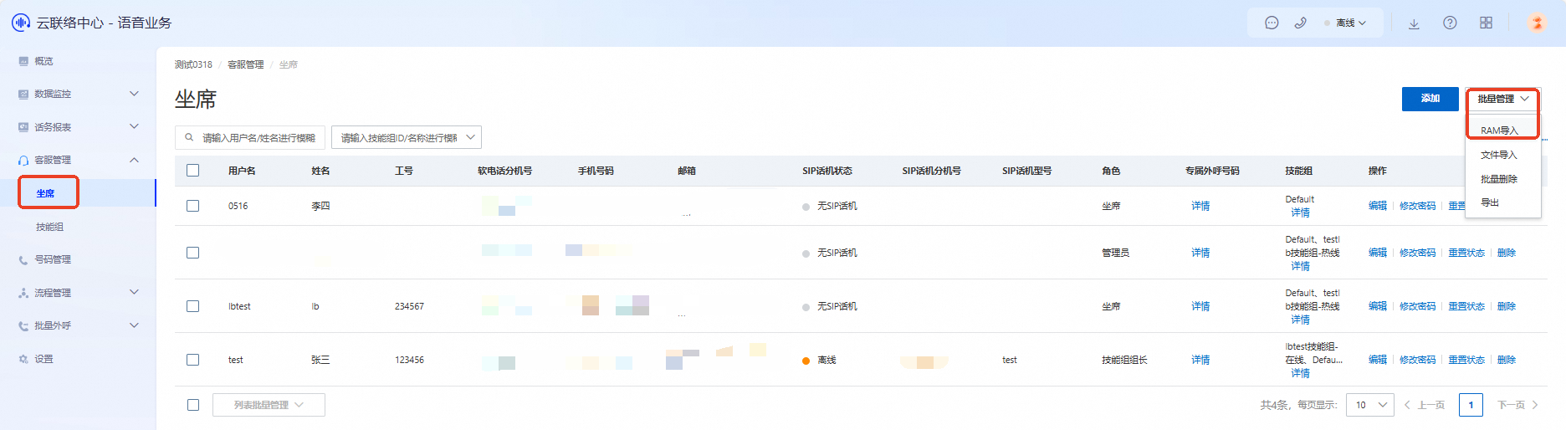Expand the 数据监控 menu chevron
1566x430 pixels.
(x=134, y=94)
